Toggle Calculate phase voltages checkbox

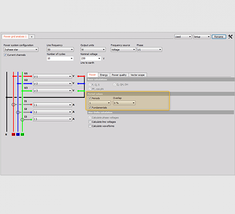90,118
